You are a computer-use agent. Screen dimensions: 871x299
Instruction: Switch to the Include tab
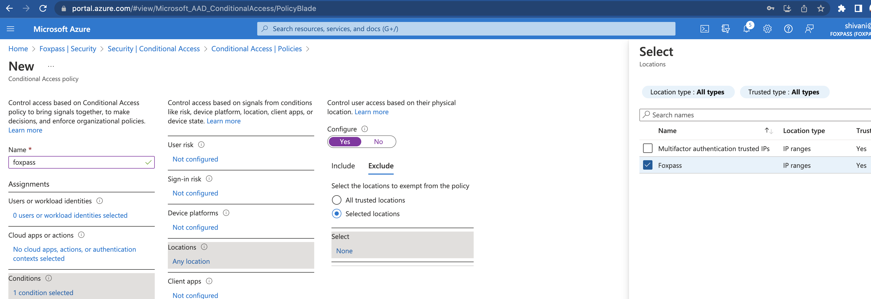coord(343,166)
